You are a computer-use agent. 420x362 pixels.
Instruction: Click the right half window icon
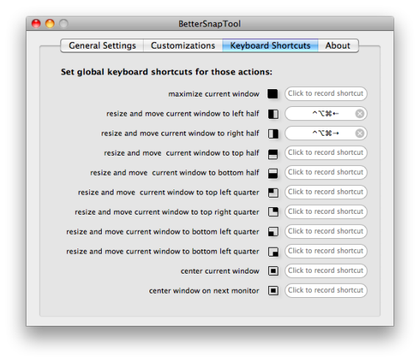pos(273,133)
